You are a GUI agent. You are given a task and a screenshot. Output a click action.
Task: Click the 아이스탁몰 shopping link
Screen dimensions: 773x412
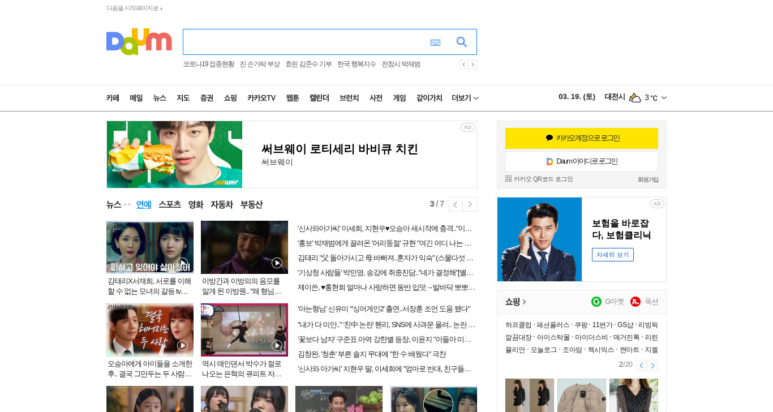[x=553, y=337]
